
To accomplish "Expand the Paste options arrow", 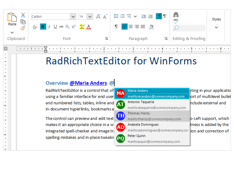I will click(12, 33).
